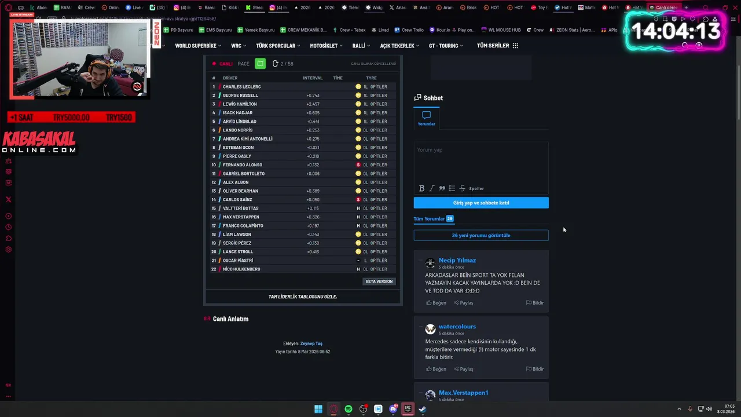Viewport: 741px width, 417px height.
Task: Open Discord from the taskbar
Action: 393,409
